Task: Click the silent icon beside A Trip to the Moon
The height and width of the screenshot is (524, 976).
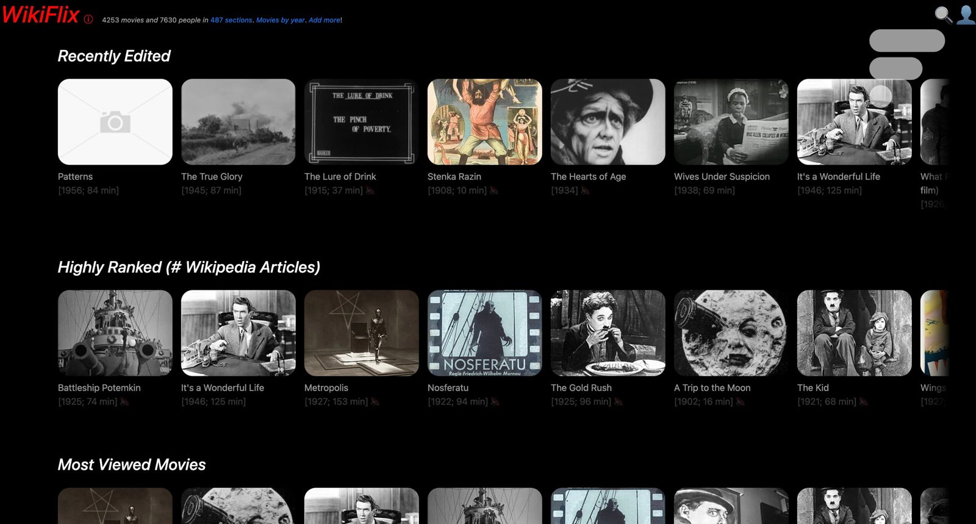Action: (740, 401)
